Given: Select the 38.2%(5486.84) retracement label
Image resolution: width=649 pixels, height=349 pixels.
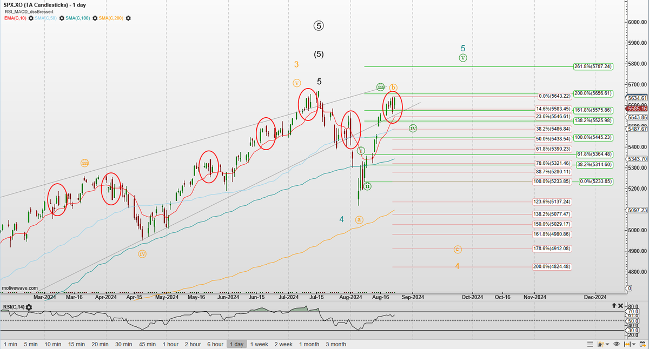Looking at the screenshot, I should [552, 130].
